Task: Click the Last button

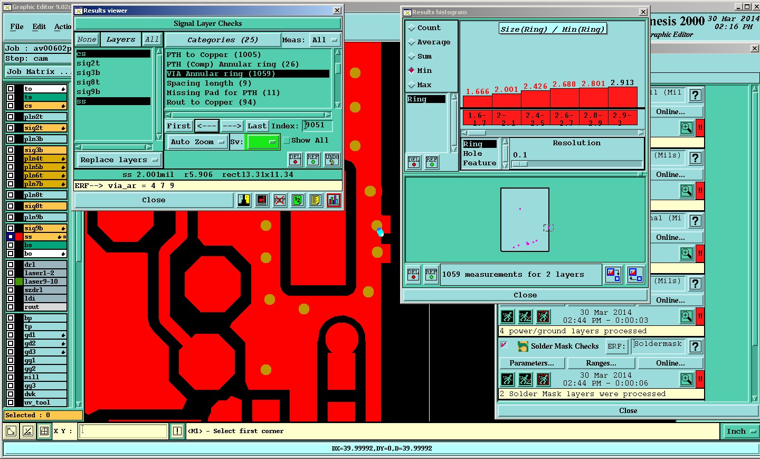Action: (257, 126)
